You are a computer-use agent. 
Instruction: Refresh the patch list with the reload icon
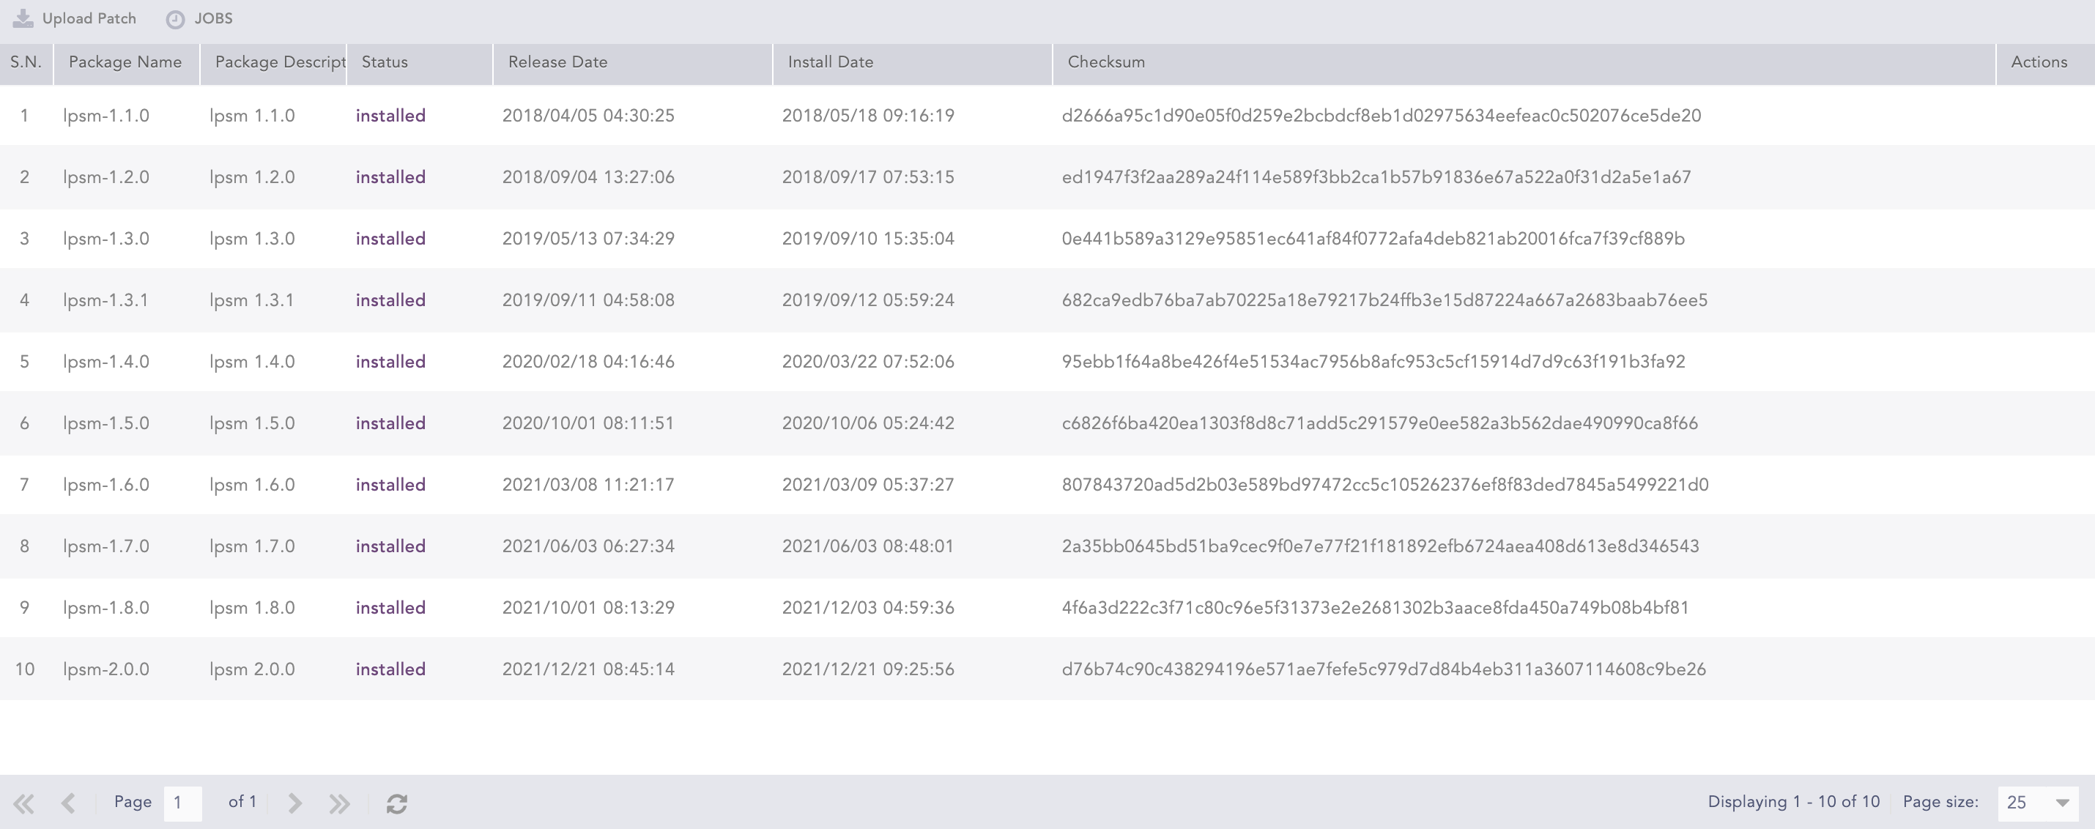click(x=398, y=803)
